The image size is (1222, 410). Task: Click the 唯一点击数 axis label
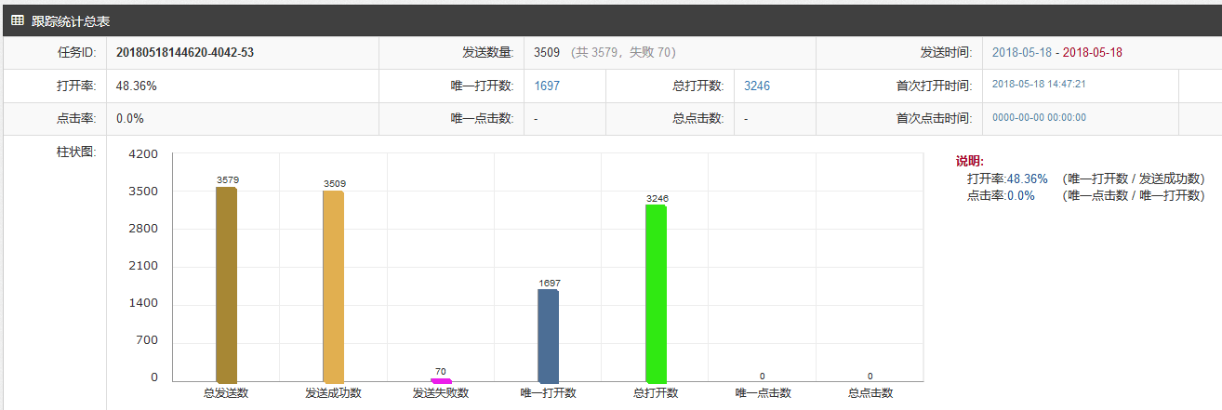[763, 393]
